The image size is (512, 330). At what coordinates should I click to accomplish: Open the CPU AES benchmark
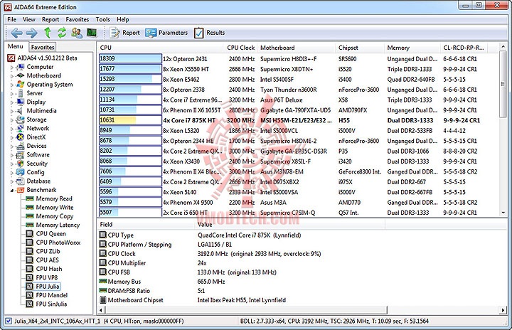click(48, 260)
